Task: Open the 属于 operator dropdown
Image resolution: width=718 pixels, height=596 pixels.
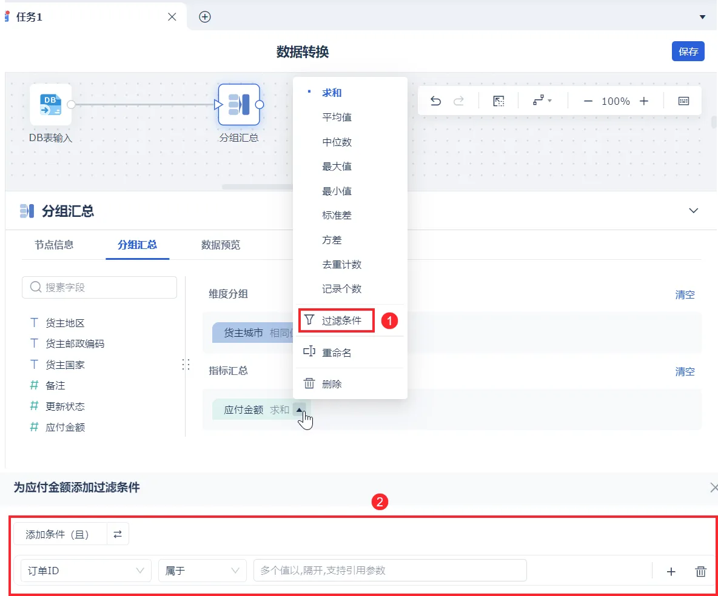Action: pos(203,571)
